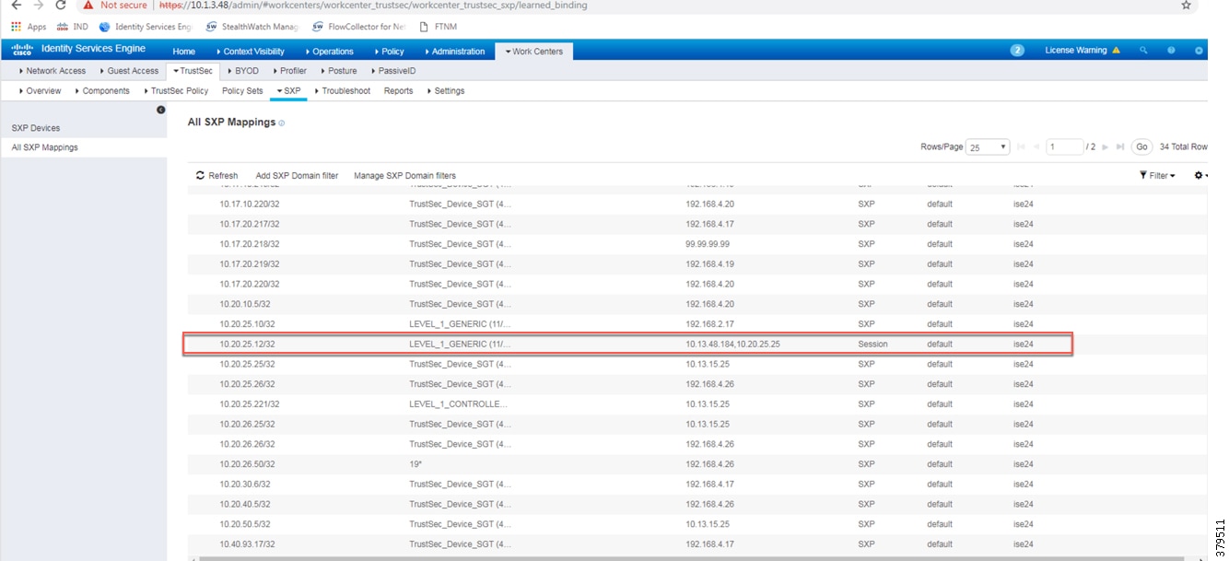Viewport: 1229px width, 561px height.
Task: Go to the next page of mappings
Action: 1106,147
